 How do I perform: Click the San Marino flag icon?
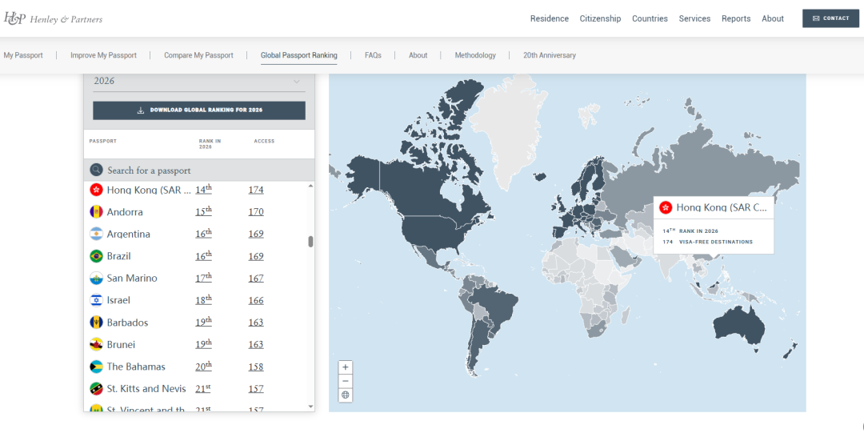97,278
